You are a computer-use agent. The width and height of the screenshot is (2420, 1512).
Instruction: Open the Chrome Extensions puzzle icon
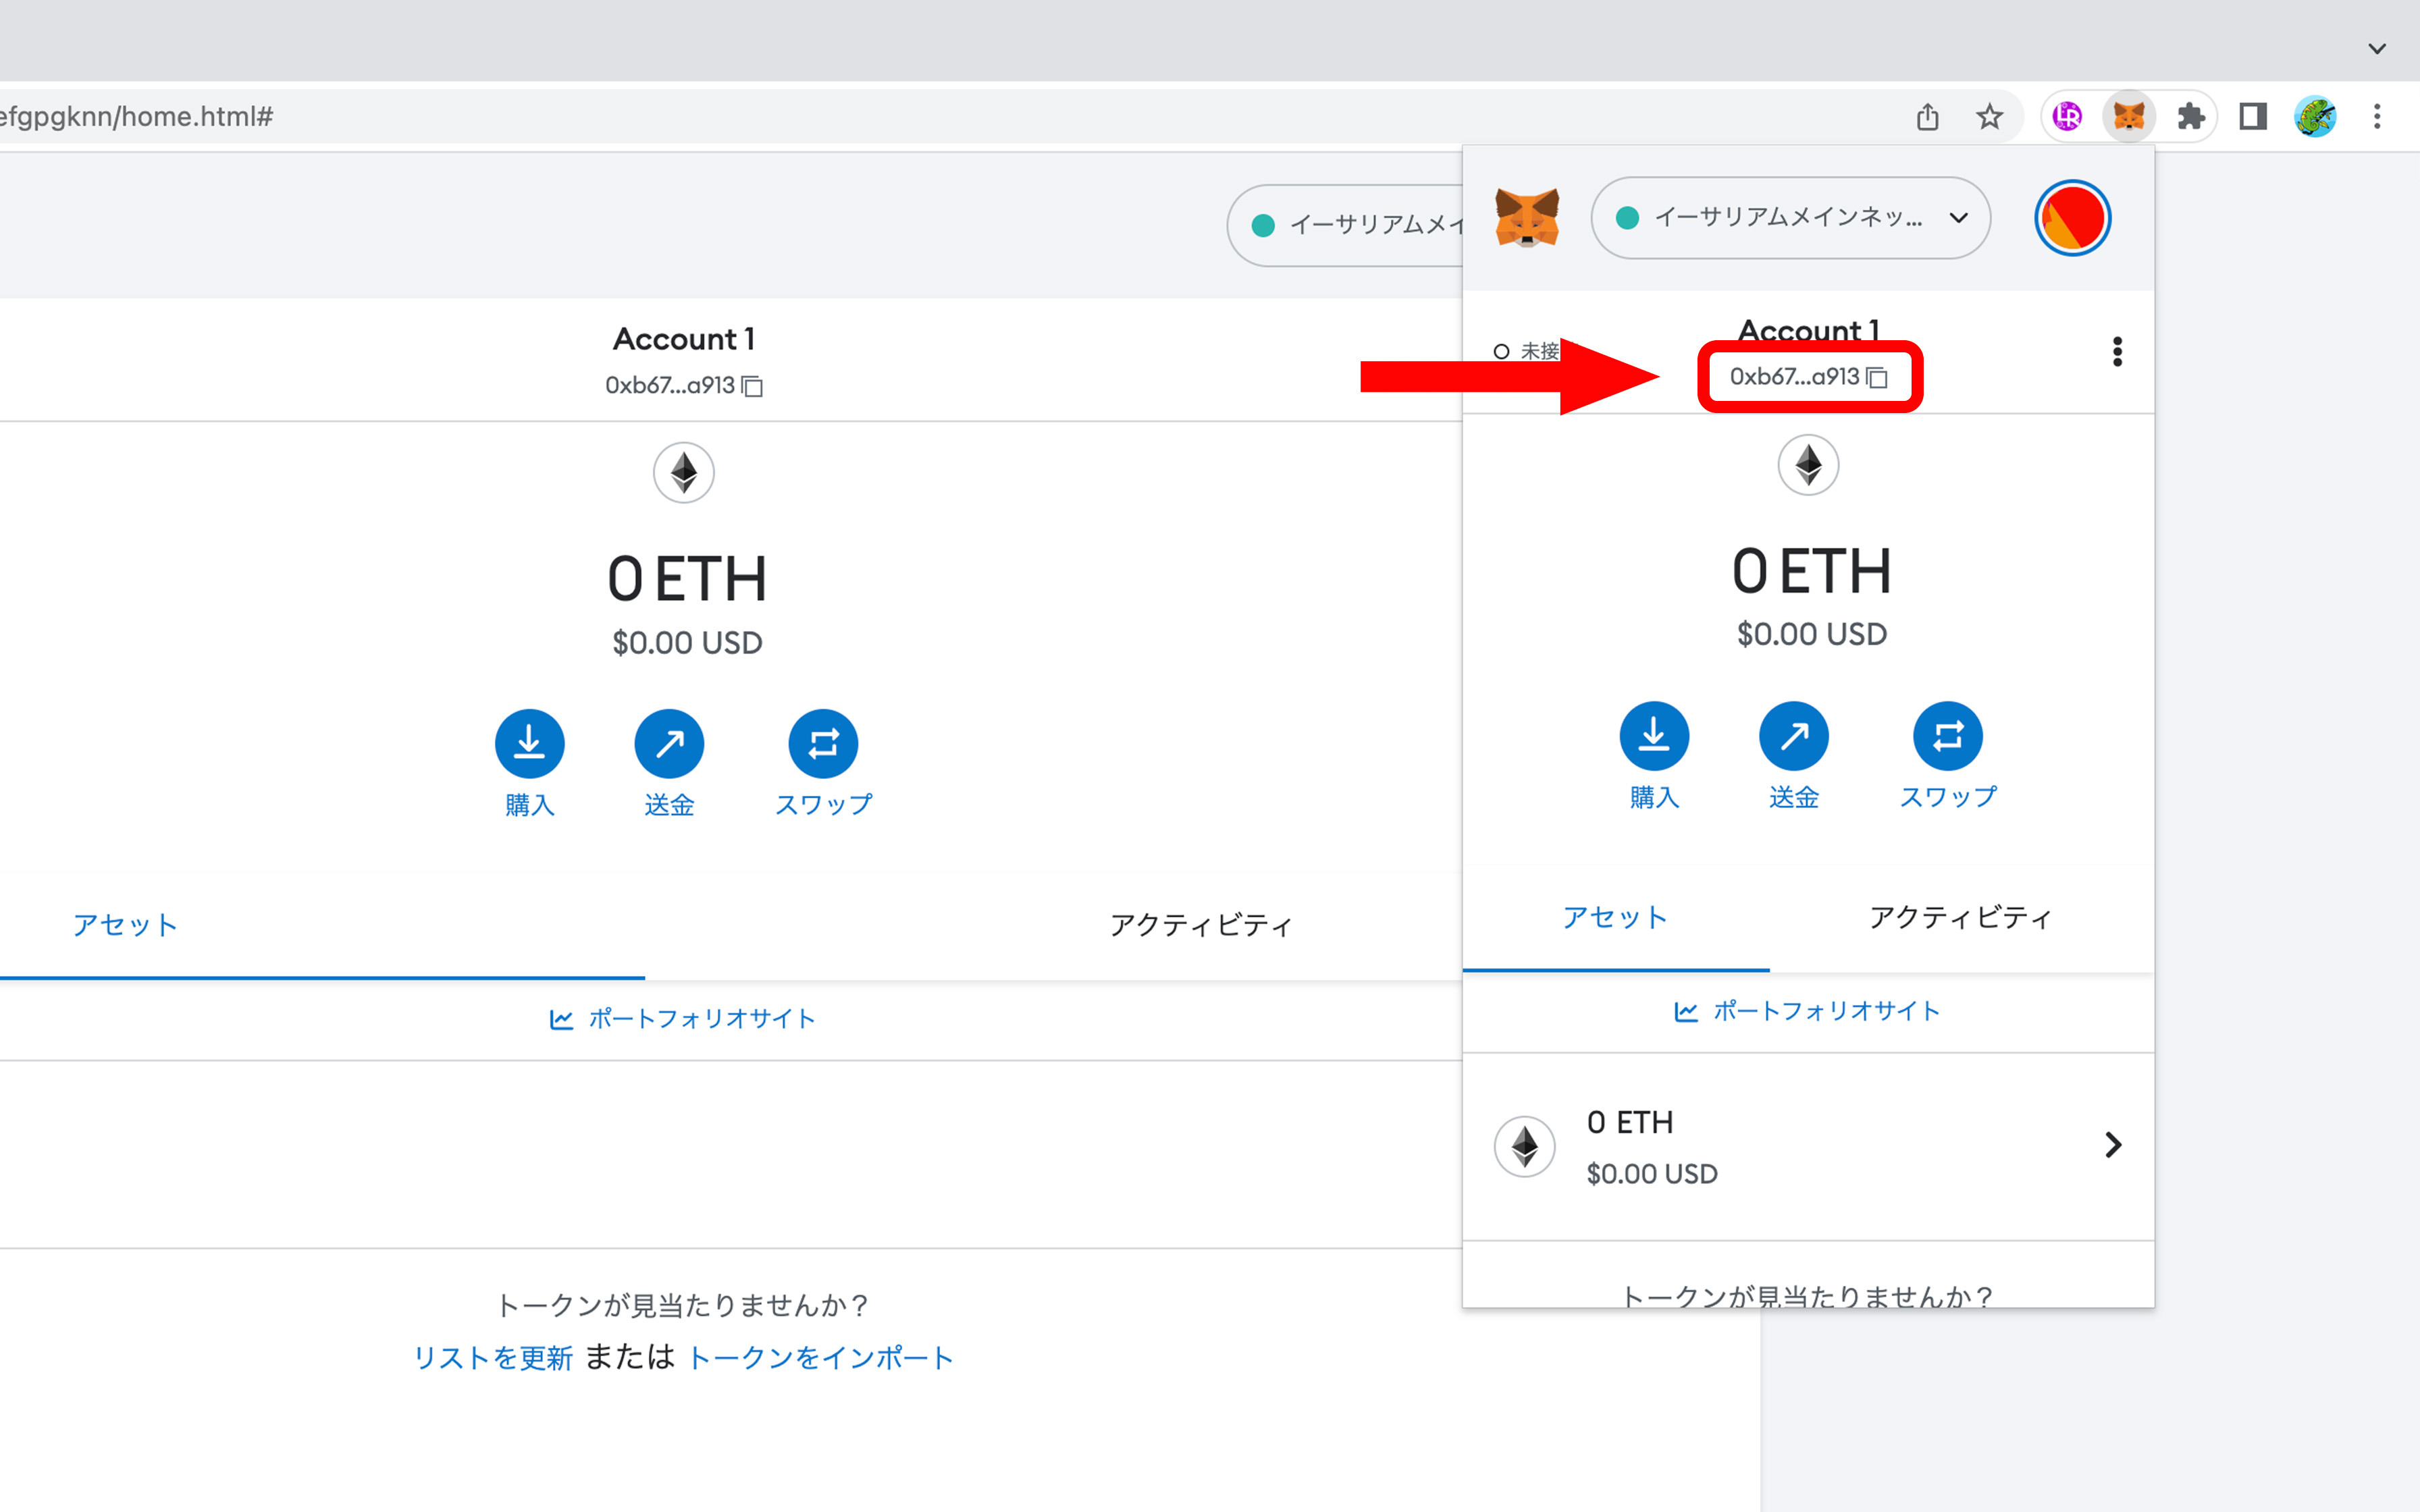[2191, 117]
